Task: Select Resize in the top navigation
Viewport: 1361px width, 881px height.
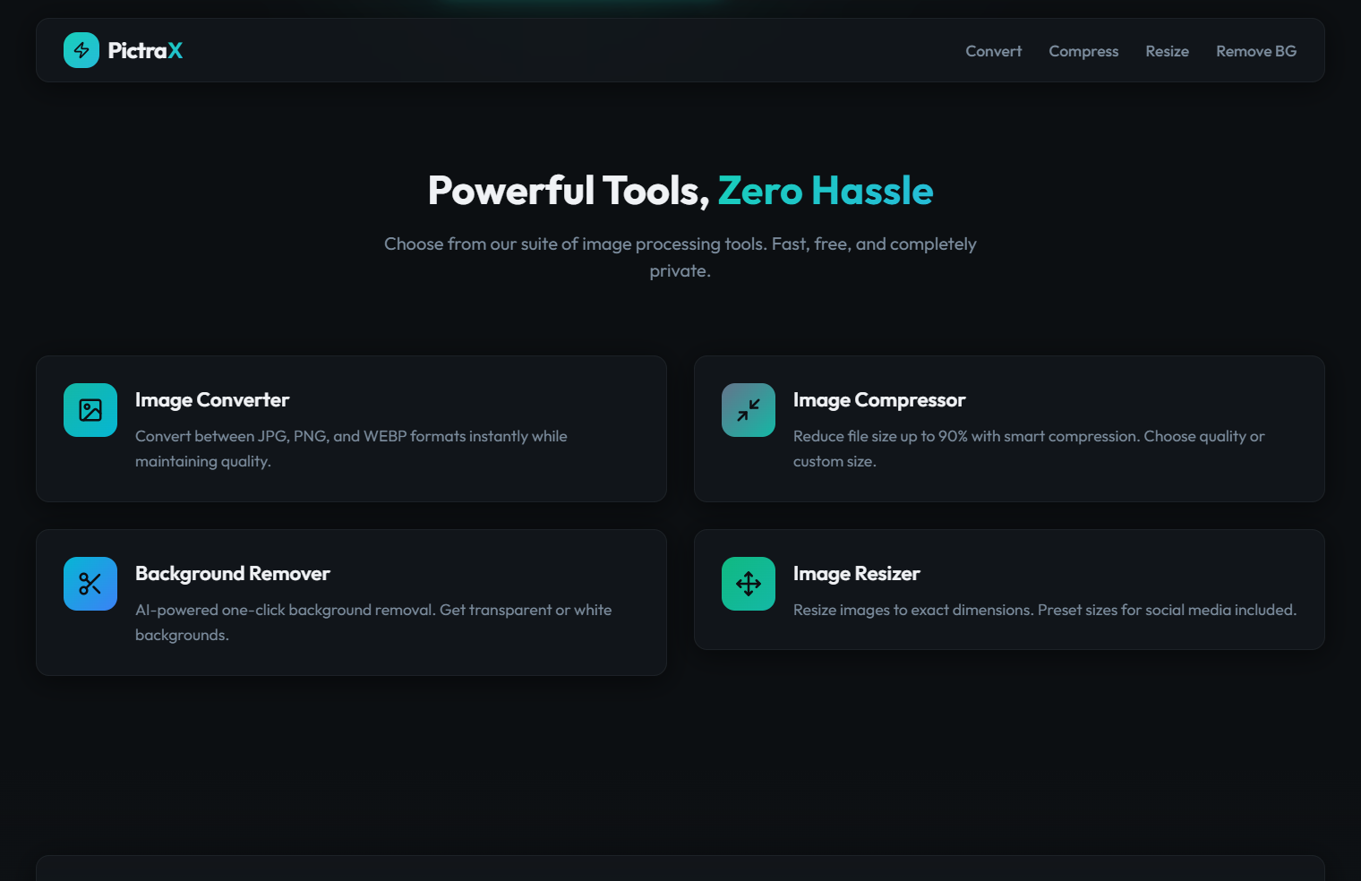Action: click(1167, 51)
